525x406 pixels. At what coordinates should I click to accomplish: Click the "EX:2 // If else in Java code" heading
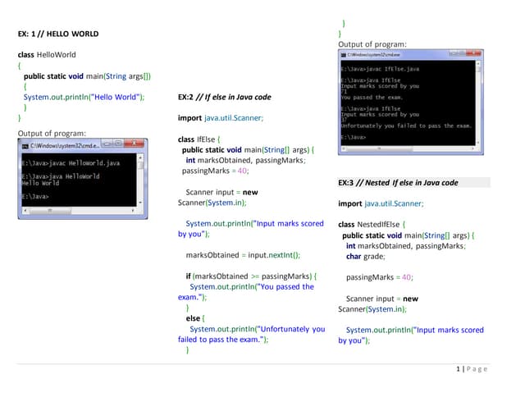coord(224,97)
